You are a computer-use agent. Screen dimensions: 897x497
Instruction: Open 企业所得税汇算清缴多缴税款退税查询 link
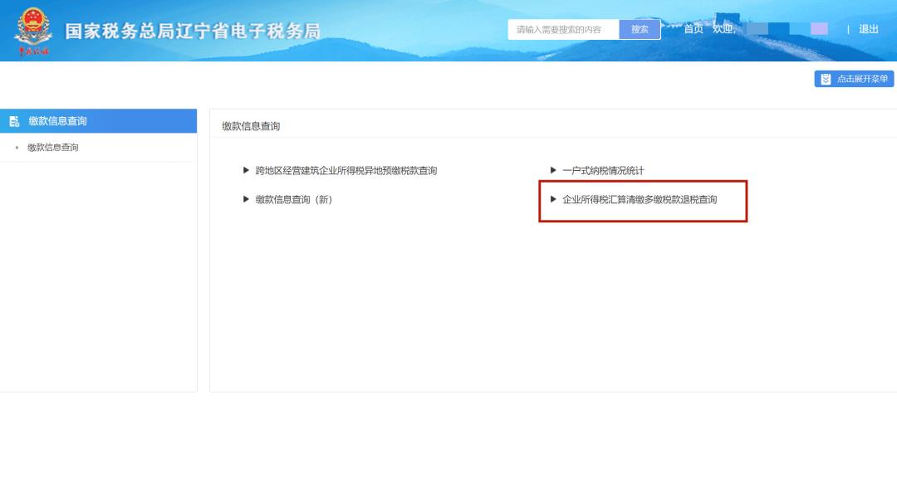coord(640,199)
